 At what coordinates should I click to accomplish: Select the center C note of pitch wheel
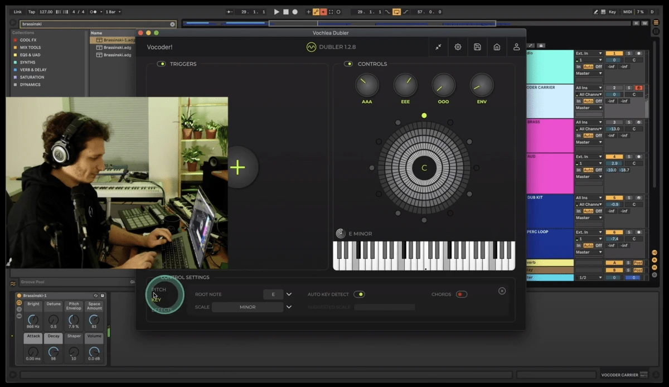point(424,168)
